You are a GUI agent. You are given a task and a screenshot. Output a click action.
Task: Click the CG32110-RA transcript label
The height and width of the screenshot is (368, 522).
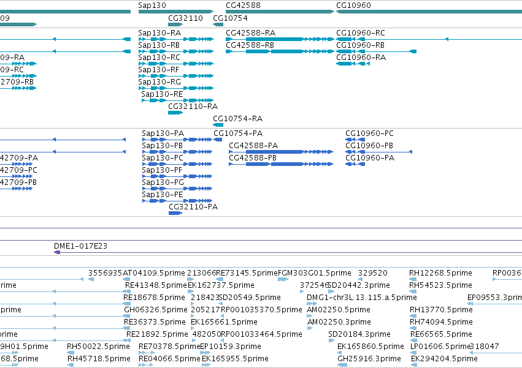pyautogui.click(x=193, y=107)
